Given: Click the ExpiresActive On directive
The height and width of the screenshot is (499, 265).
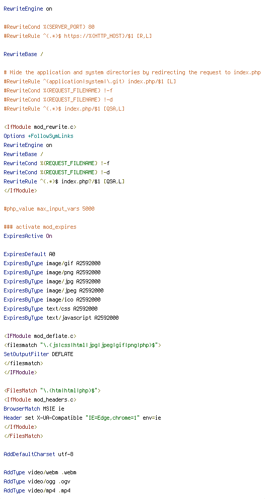Looking at the screenshot, I should click(x=28, y=236).
